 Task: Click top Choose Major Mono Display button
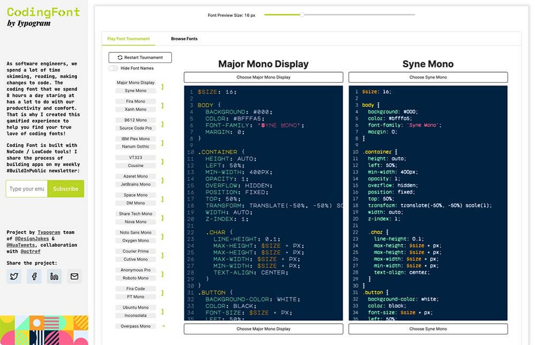(x=263, y=77)
